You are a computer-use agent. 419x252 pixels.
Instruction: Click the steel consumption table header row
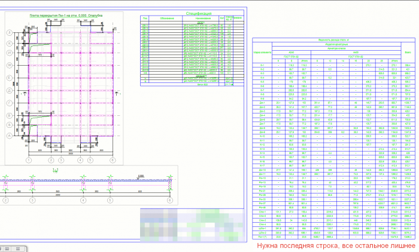click(333, 40)
